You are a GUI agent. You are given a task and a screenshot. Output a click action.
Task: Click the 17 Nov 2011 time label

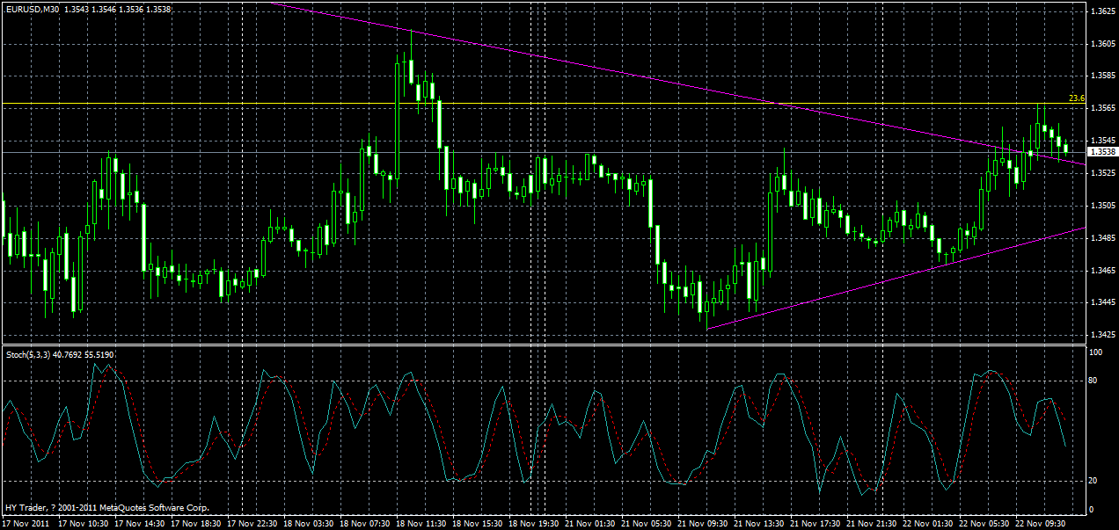pyautogui.click(x=26, y=521)
